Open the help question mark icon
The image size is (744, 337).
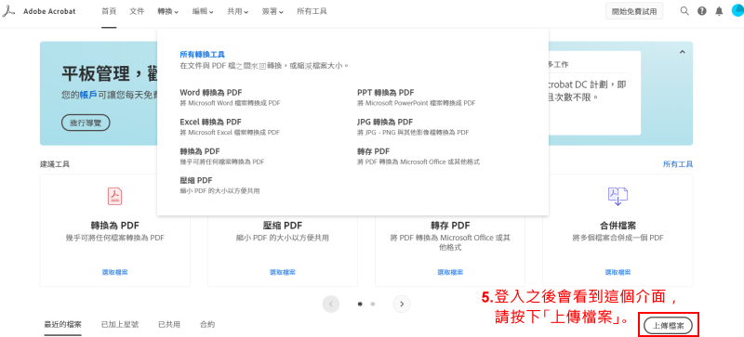[x=702, y=11]
